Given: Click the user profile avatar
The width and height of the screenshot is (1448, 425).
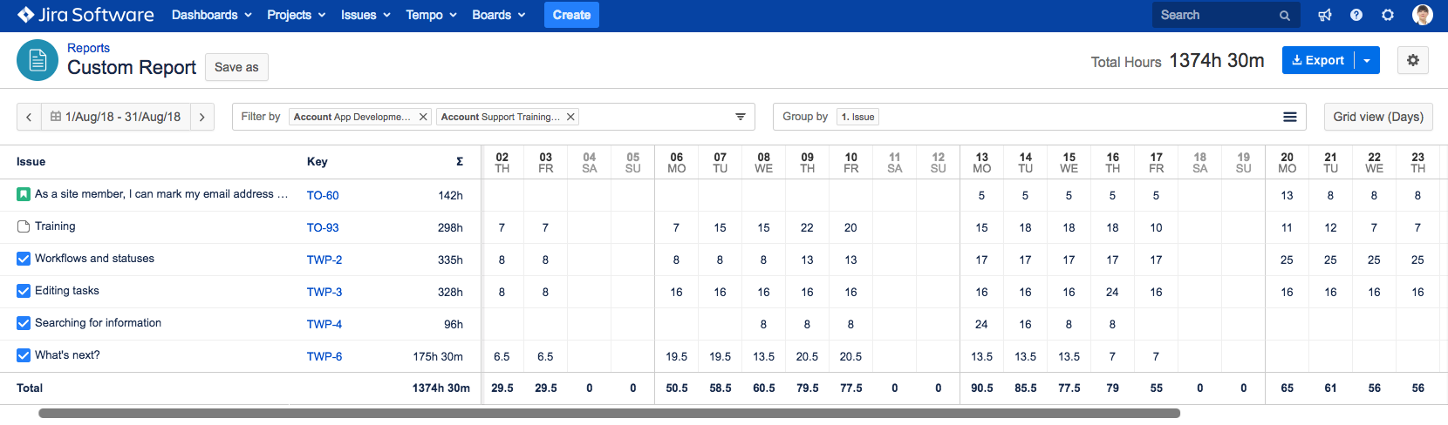Looking at the screenshot, I should 1423,15.
